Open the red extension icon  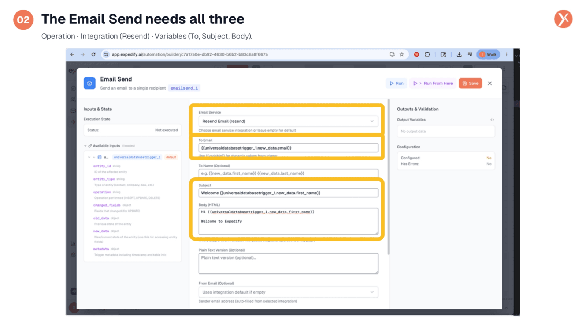point(416,54)
